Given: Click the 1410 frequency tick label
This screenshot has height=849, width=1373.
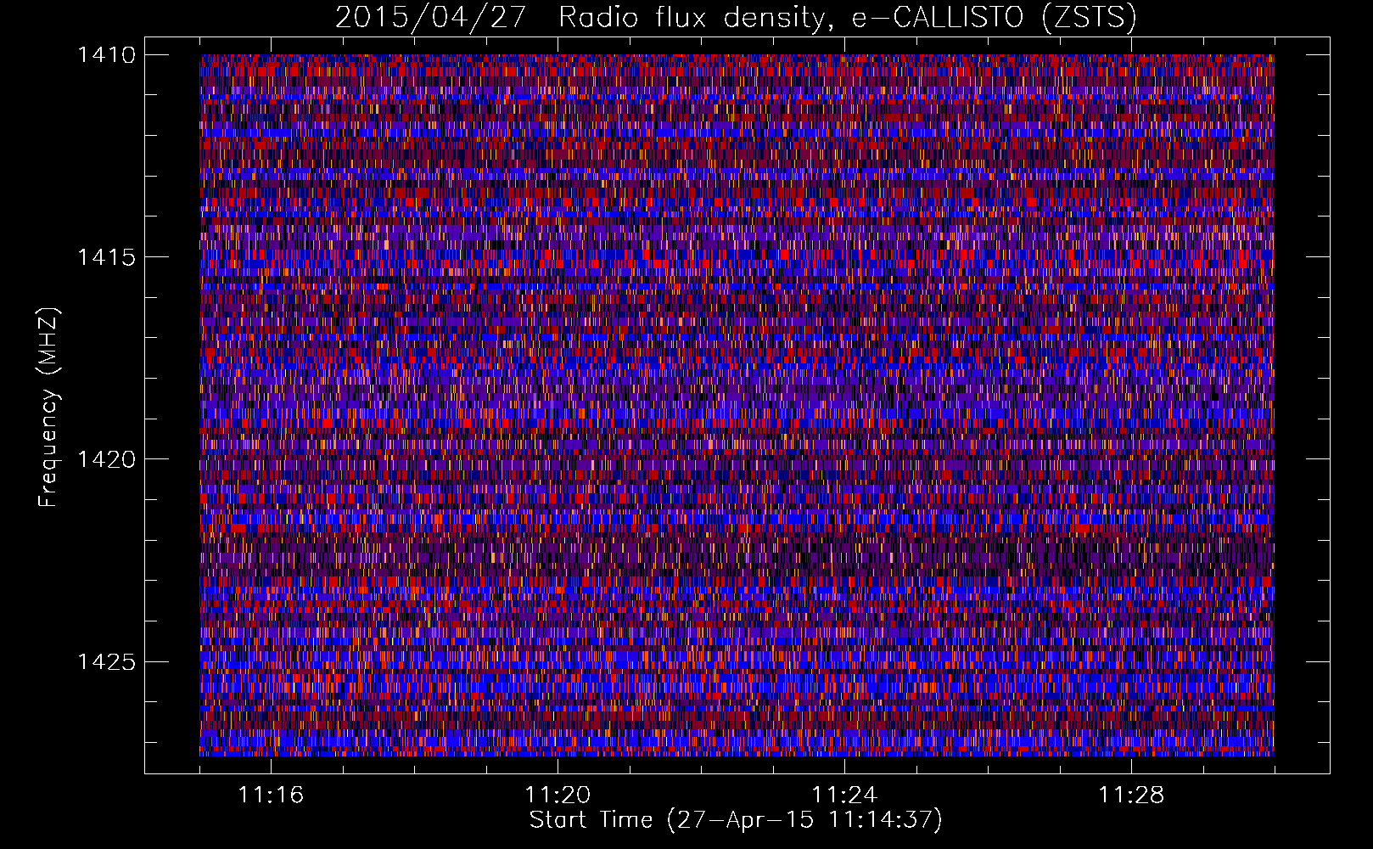Looking at the screenshot, I should point(106,55).
